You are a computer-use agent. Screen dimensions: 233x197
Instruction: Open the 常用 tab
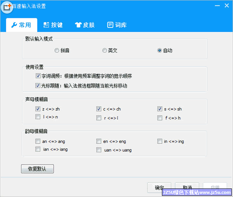tap(21, 25)
